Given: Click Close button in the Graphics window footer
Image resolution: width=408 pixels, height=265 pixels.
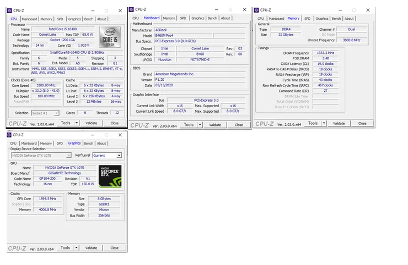Looking at the screenshot, I should (115, 248).
